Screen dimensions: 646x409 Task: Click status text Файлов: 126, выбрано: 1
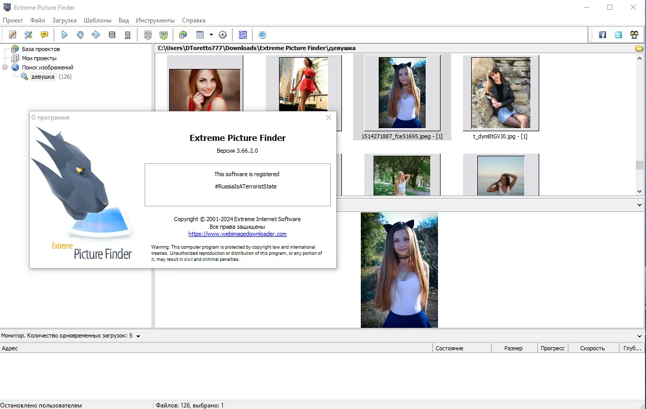[190, 405]
